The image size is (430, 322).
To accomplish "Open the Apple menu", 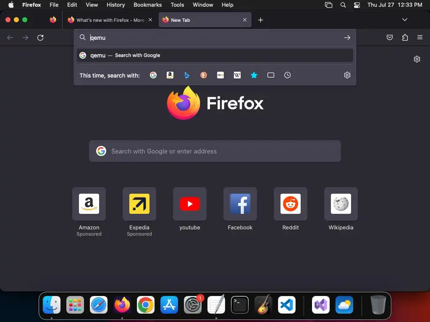I will pyautogui.click(x=11, y=5).
